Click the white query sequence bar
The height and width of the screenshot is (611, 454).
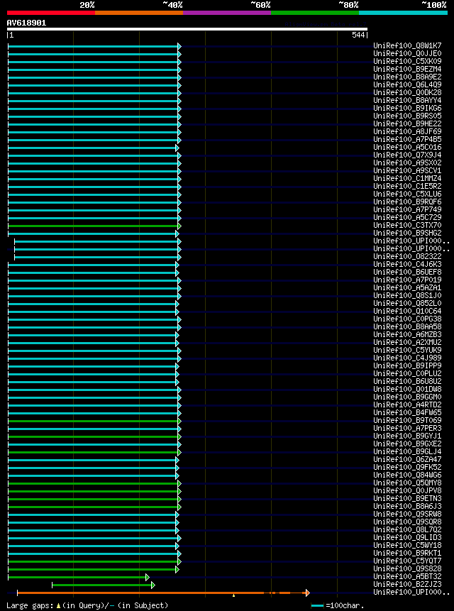click(x=187, y=29)
